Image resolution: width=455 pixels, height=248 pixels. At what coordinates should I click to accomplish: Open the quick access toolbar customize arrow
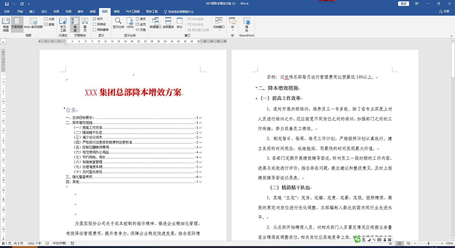[x=29, y=4]
